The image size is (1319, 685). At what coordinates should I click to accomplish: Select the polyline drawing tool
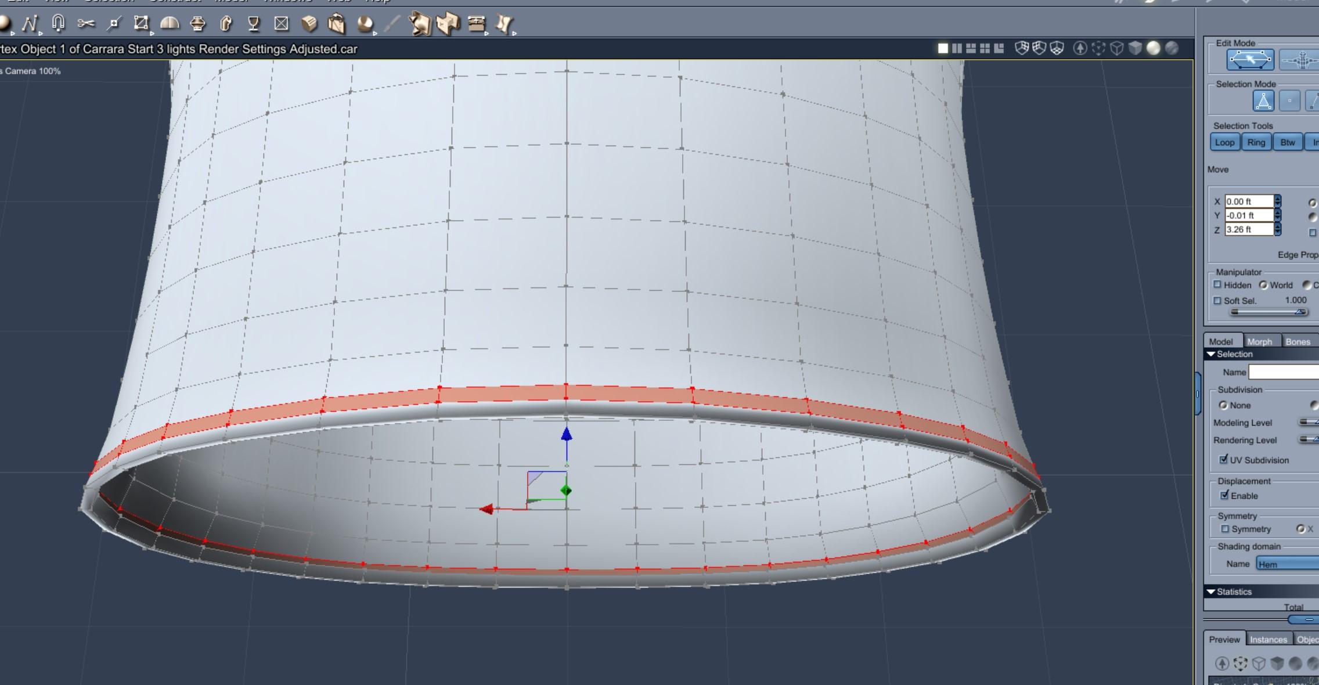[x=29, y=23]
